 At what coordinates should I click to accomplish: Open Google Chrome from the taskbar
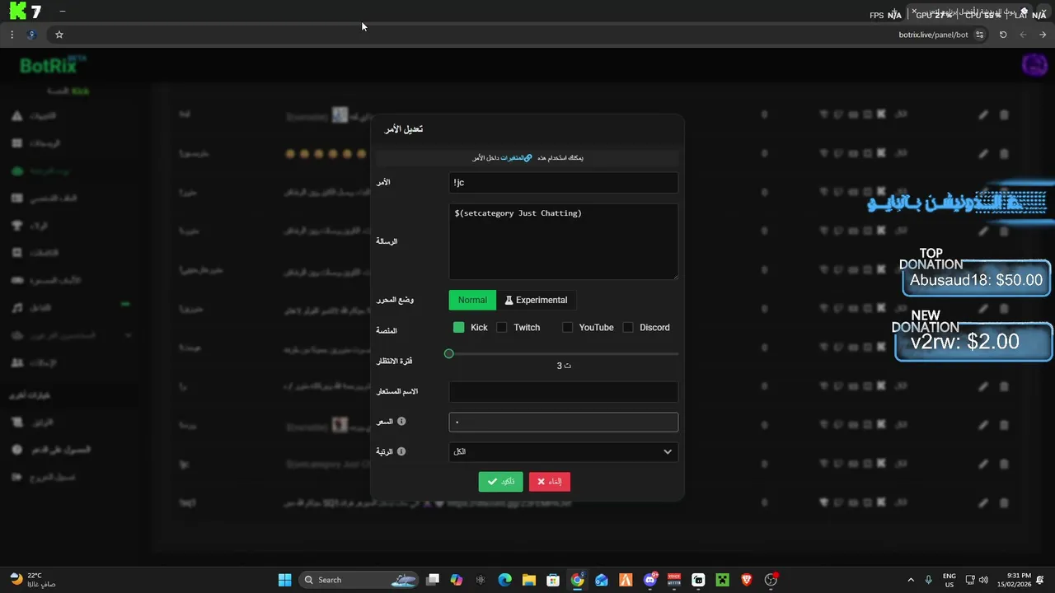tap(578, 580)
